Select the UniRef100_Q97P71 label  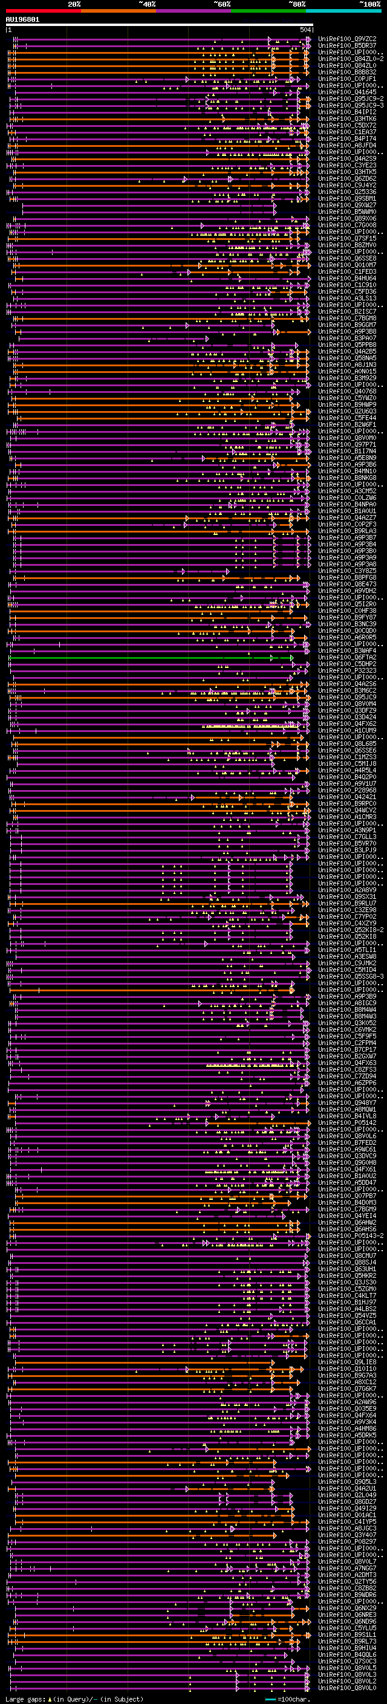[347, 445]
